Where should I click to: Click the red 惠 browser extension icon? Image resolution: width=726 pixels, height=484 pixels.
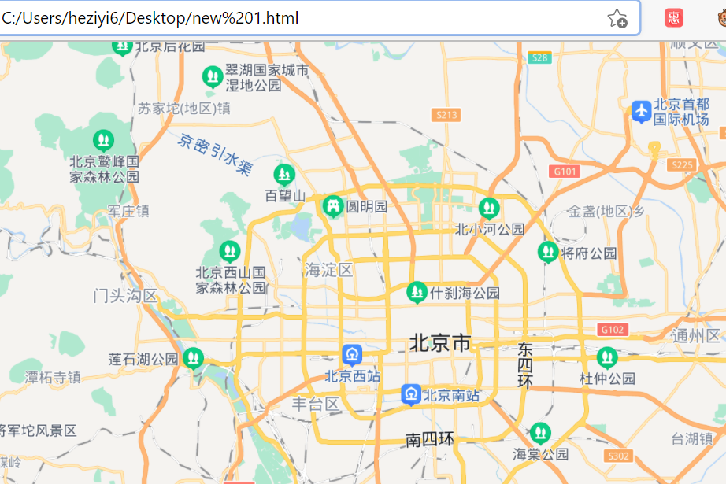[673, 17]
